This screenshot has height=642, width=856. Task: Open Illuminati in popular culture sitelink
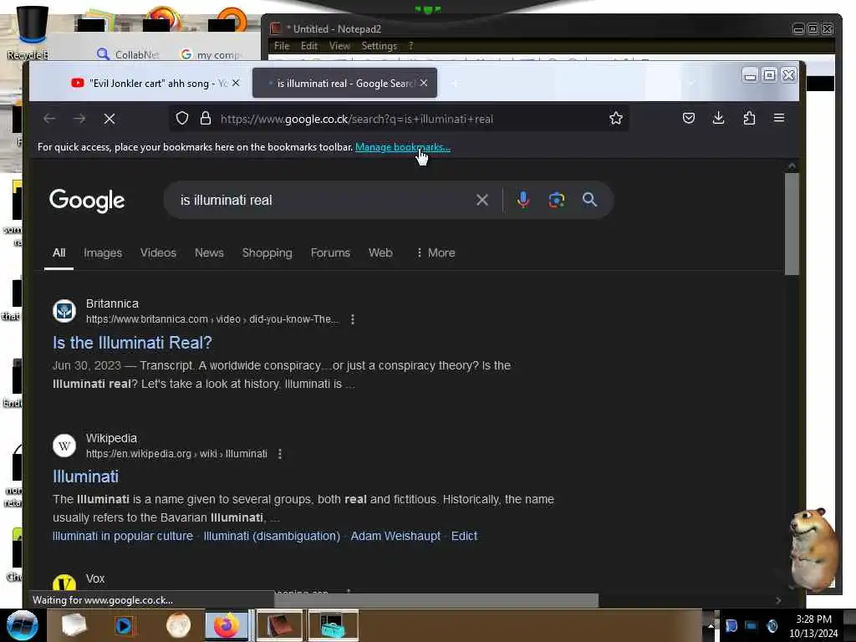pos(123,536)
